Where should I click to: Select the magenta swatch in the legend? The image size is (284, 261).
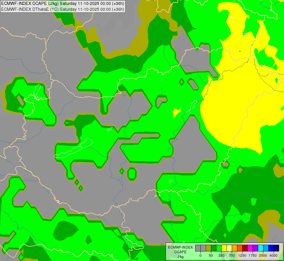[x=250, y=248]
